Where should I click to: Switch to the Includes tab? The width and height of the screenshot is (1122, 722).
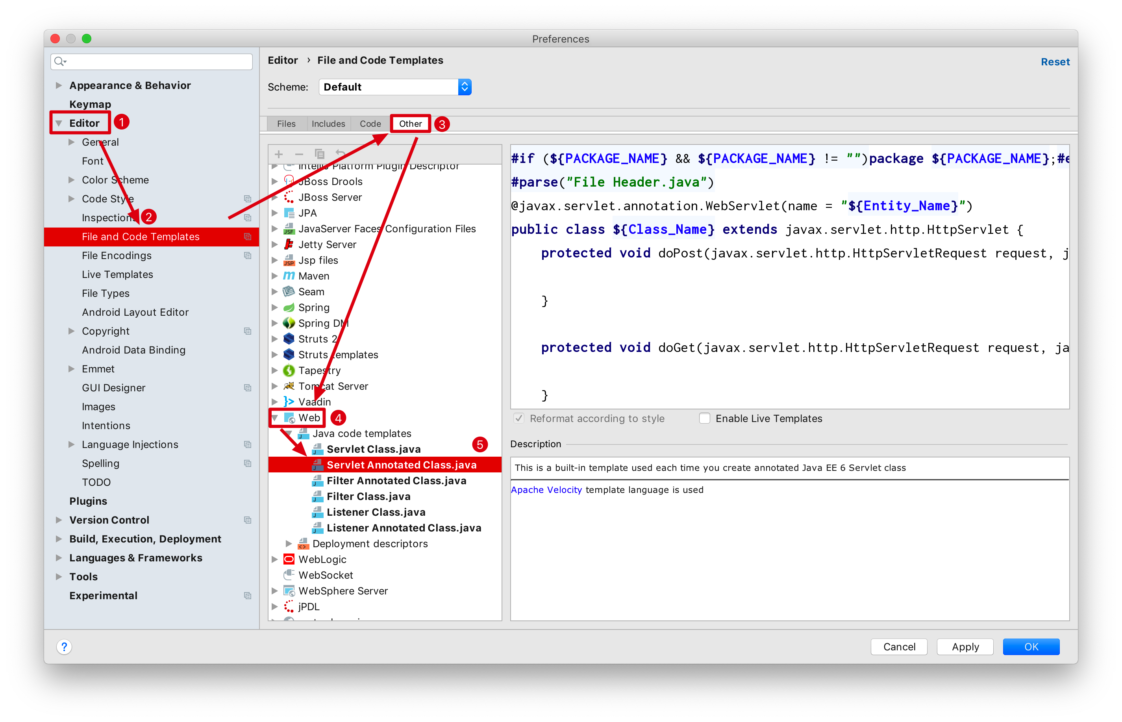[x=328, y=124]
